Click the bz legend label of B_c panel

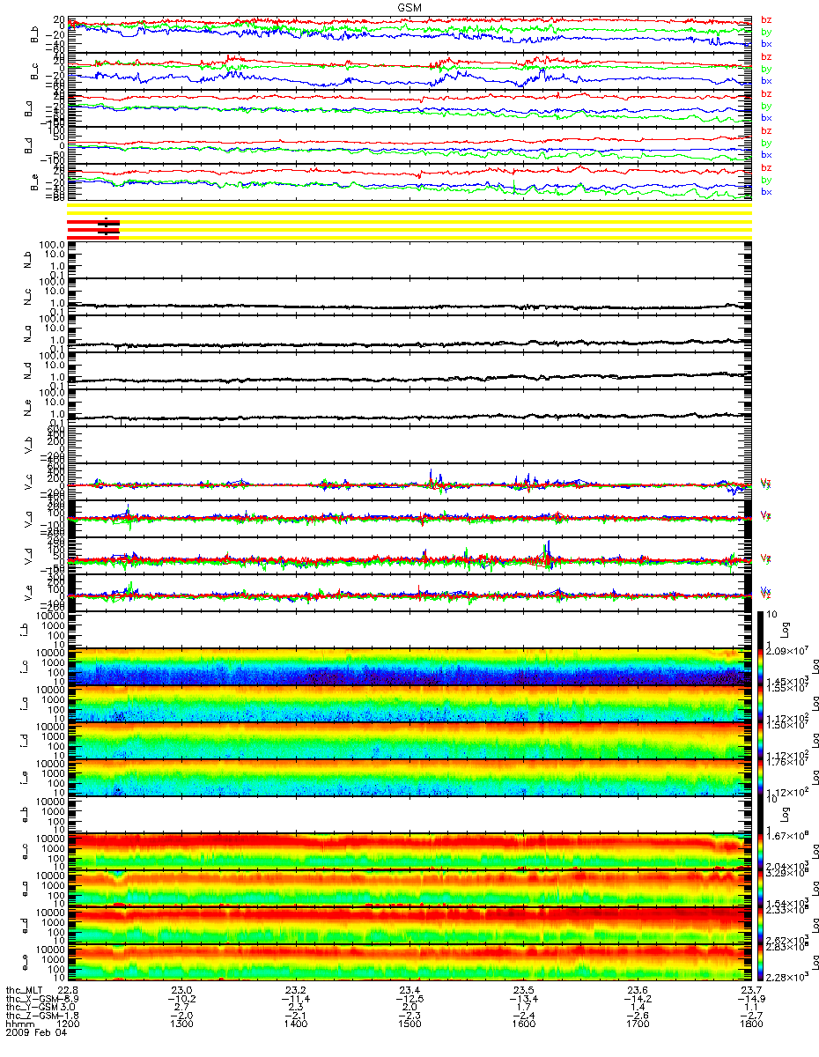766,56
